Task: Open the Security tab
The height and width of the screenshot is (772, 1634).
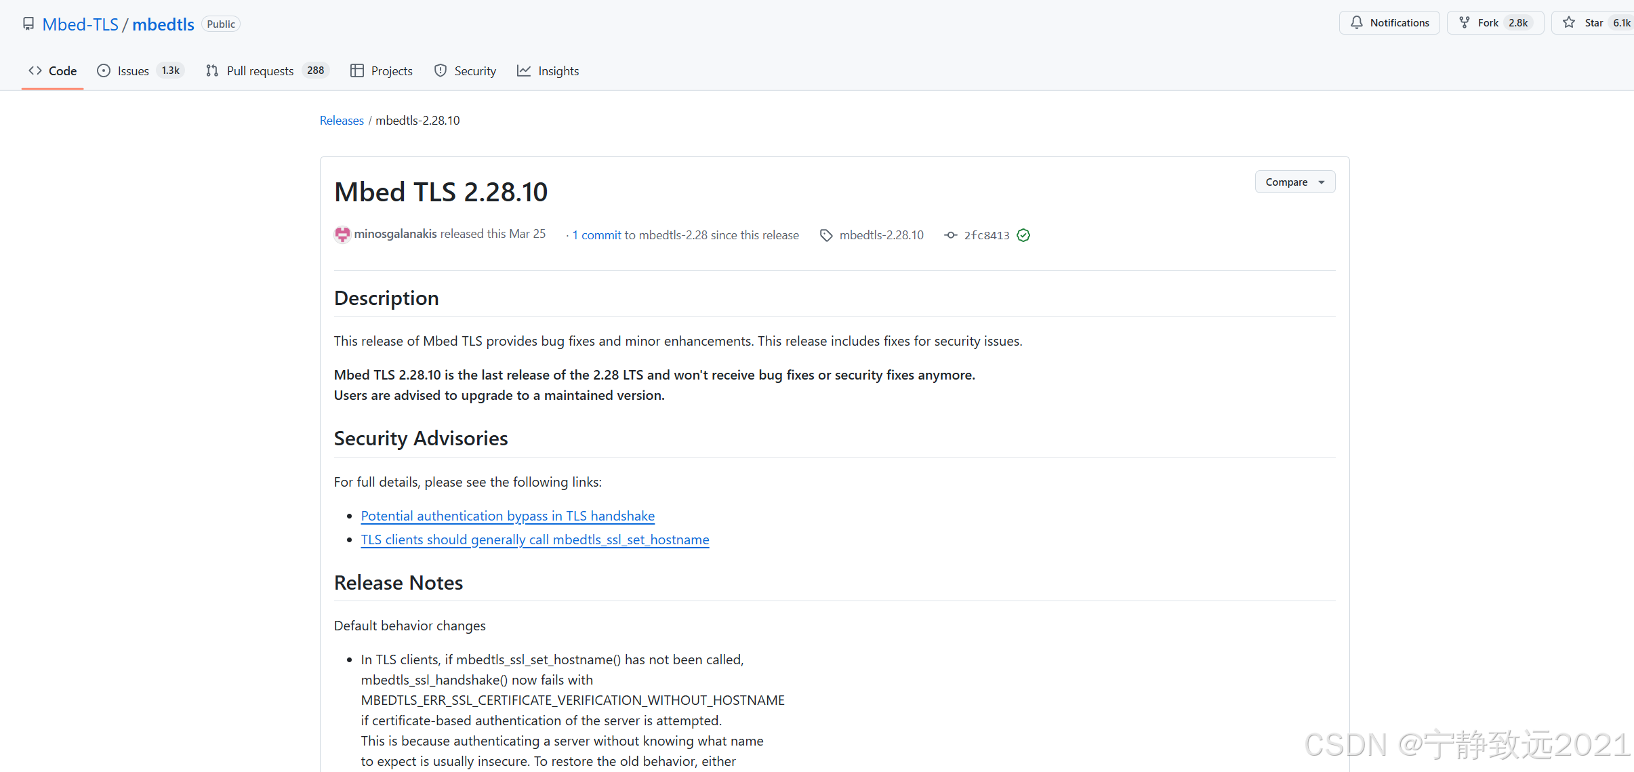Action: click(x=465, y=70)
